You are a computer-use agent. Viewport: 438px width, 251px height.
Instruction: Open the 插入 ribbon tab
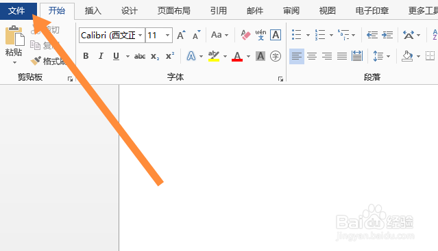[x=93, y=11]
